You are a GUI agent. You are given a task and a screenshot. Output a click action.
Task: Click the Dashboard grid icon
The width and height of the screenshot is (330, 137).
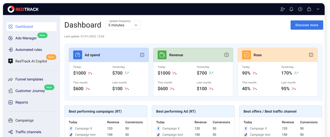[x=10, y=27]
